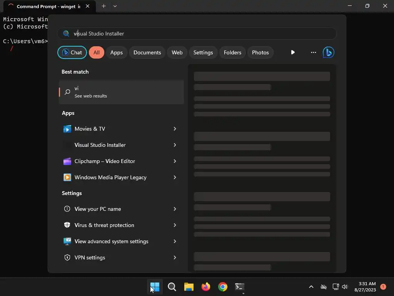Show hidden system tray icons
394x296 pixels.
[x=311, y=287]
